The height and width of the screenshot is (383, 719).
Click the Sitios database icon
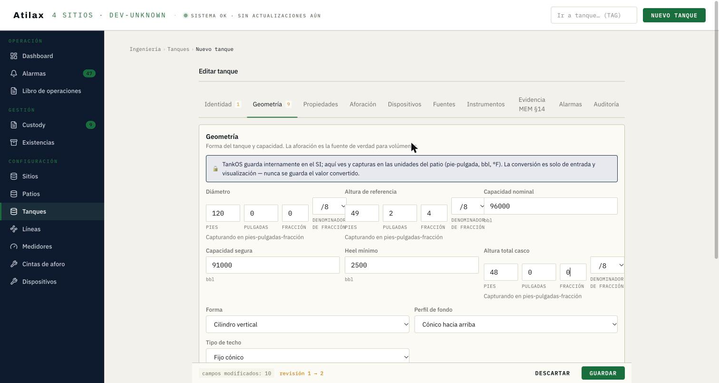[x=14, y=177]
